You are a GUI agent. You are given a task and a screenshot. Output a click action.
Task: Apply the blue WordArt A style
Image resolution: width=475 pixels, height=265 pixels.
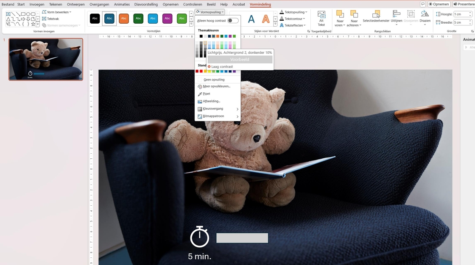click(x=251, y=19)
